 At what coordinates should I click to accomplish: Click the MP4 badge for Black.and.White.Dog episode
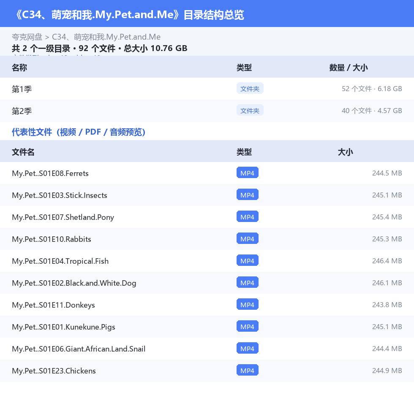248,282
